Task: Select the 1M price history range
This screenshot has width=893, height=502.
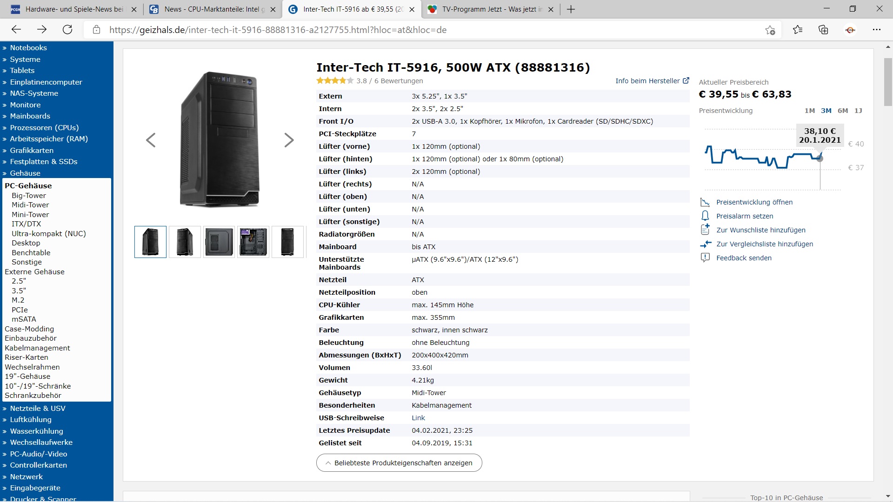Action: [x=809, y=111]
